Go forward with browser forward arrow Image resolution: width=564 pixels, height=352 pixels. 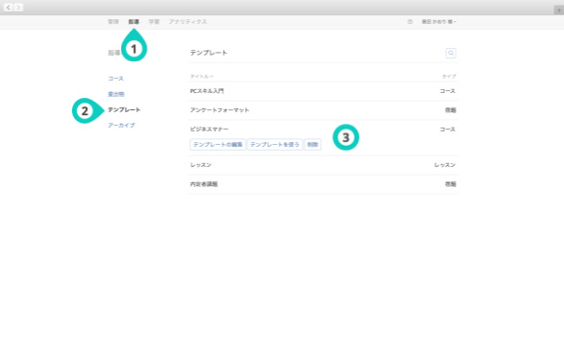[18, 7]
